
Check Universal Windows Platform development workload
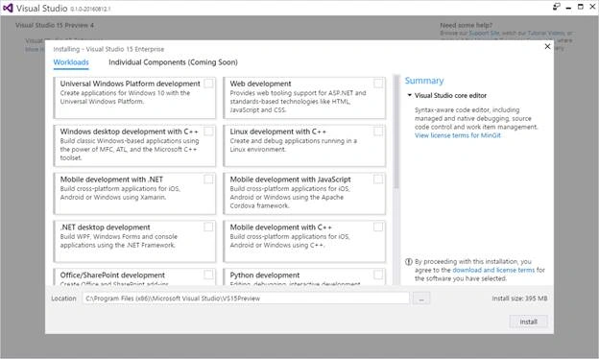click(x=208, y=84)
